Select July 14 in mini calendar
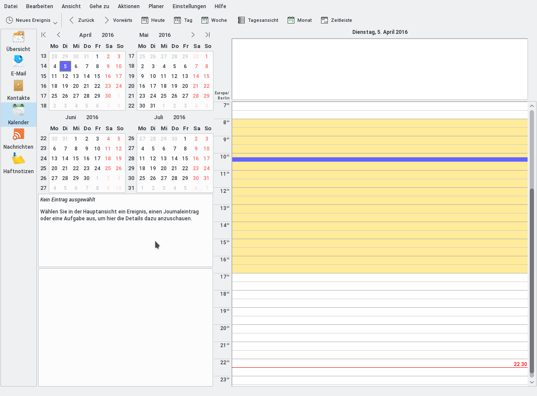The image size is (537, 396). coord(174,159)
